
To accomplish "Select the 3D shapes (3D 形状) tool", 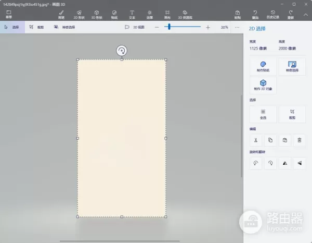I will (x=96, y=14).
